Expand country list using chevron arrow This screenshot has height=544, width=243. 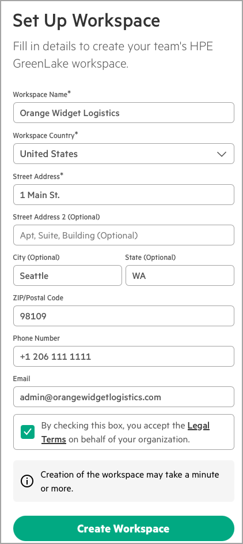pos(222,154)
